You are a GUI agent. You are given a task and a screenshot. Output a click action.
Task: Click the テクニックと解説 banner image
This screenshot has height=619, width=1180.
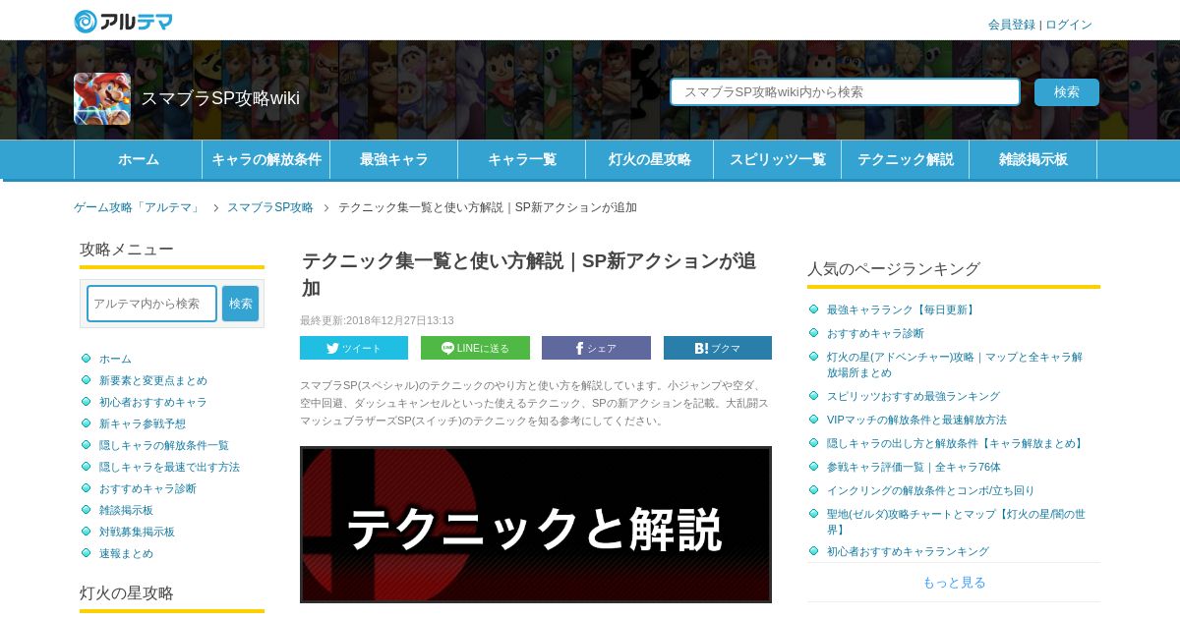536,525
